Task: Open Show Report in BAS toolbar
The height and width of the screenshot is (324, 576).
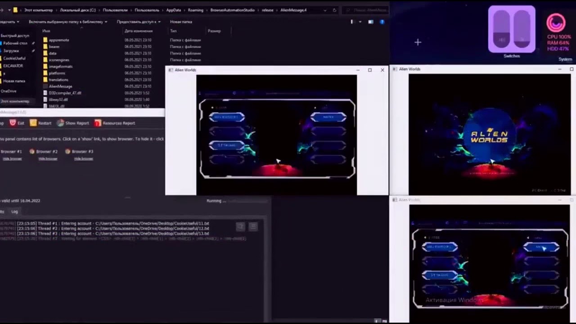Action: (73, 123)
